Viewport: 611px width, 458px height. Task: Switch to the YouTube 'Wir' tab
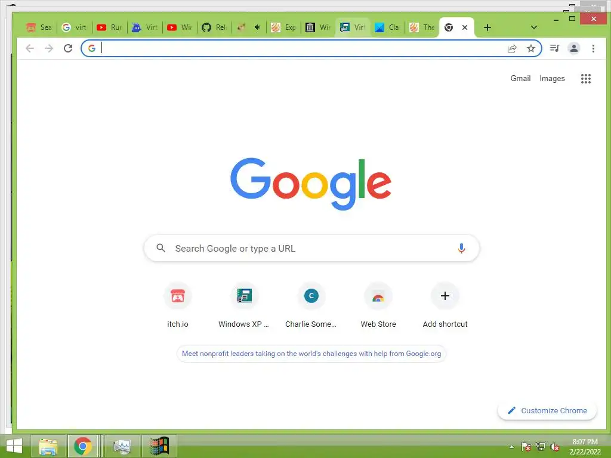(180, 27)
